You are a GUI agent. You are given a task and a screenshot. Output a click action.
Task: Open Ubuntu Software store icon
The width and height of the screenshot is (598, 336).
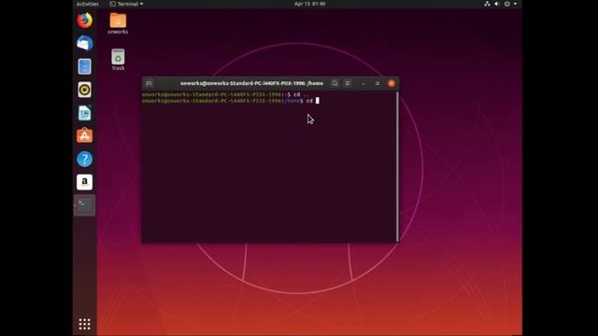pyautogui.click(x=85, y=135)
